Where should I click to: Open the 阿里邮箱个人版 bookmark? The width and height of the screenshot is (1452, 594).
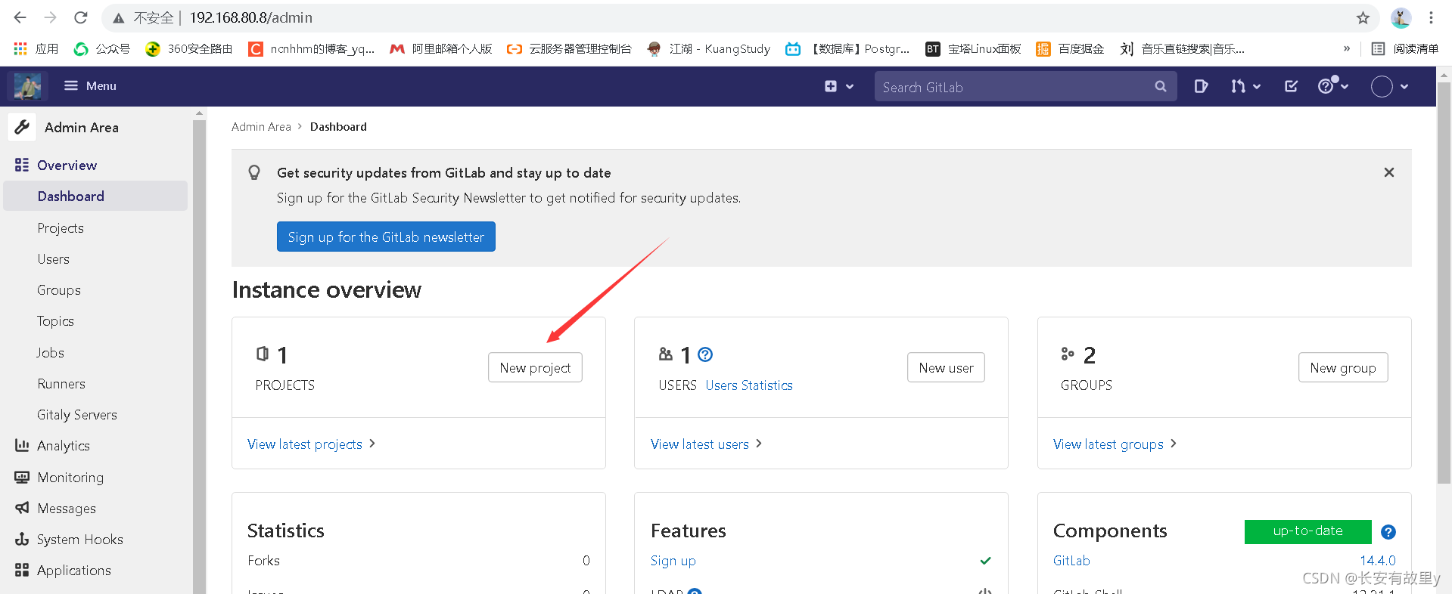coord(441,48)
